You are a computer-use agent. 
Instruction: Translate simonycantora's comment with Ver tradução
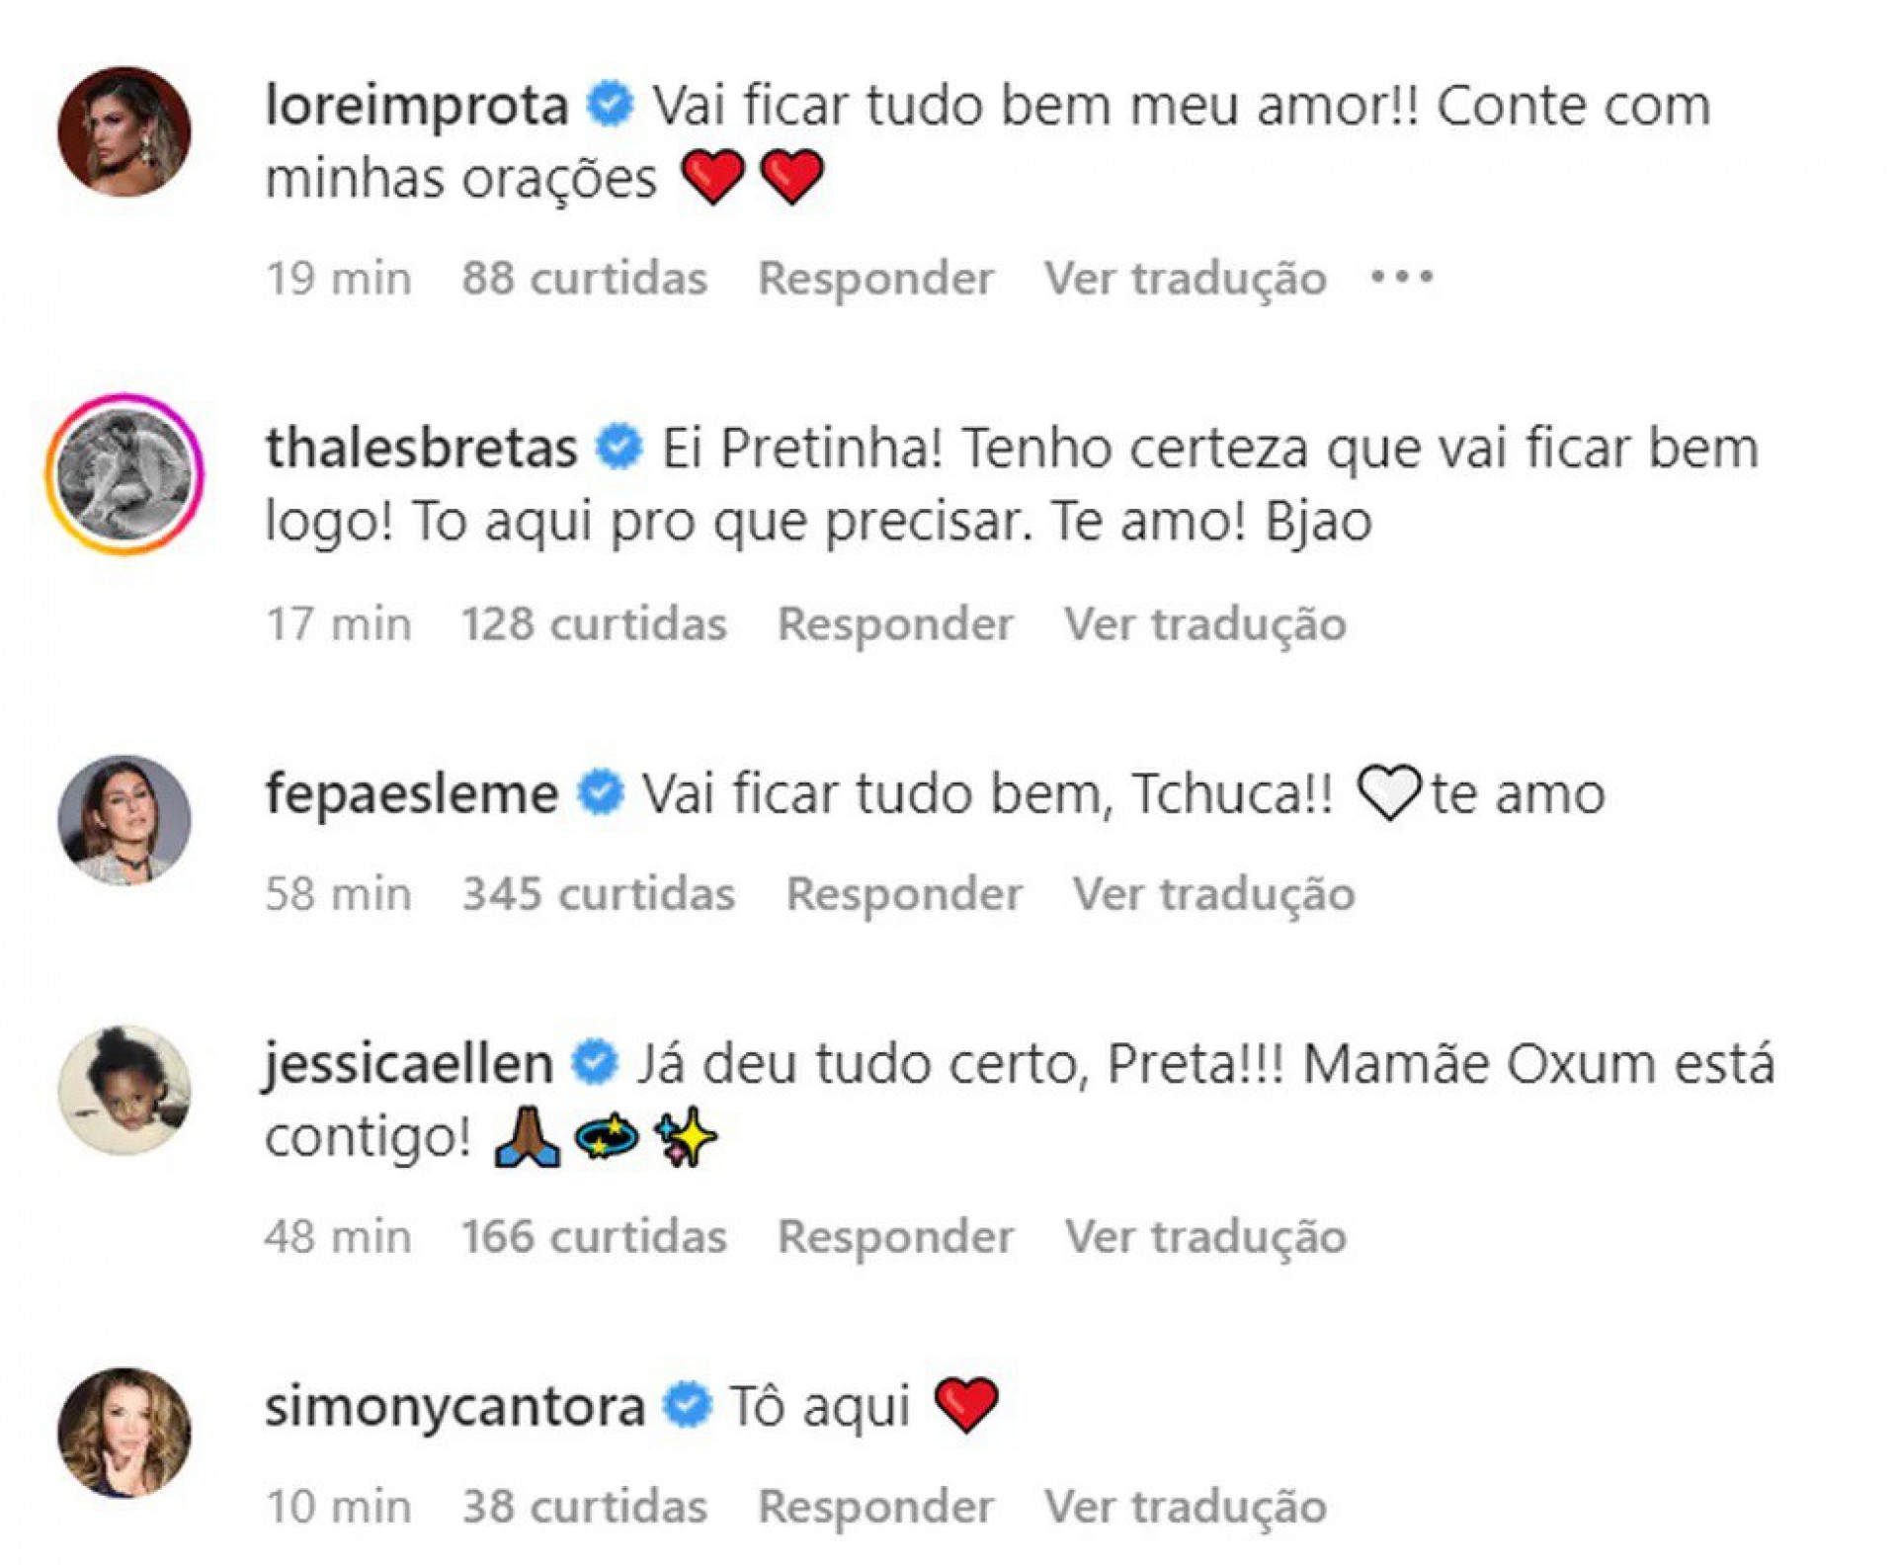[x=1186, y=1507]
